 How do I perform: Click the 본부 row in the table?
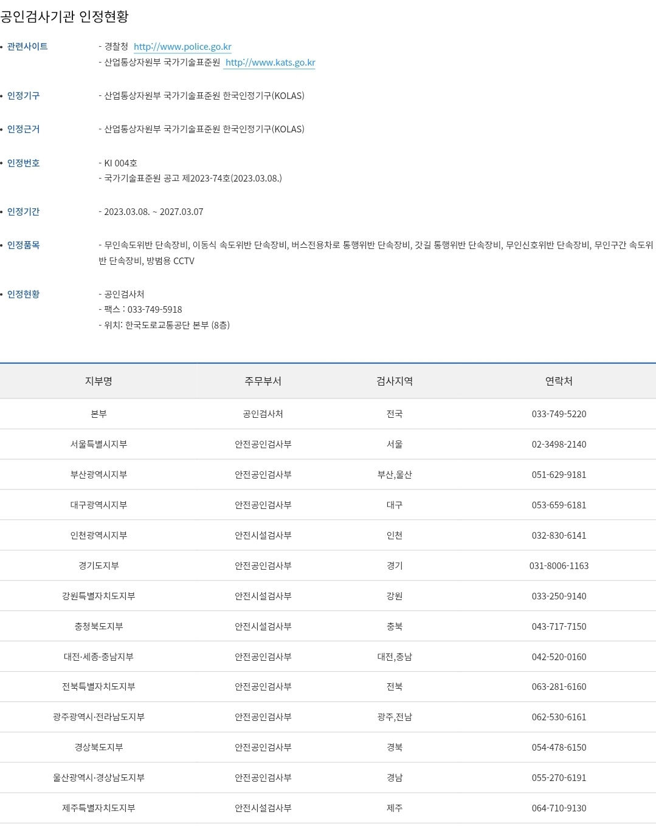98,414
